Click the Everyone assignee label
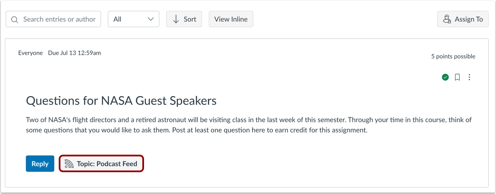 pos(30,53)
